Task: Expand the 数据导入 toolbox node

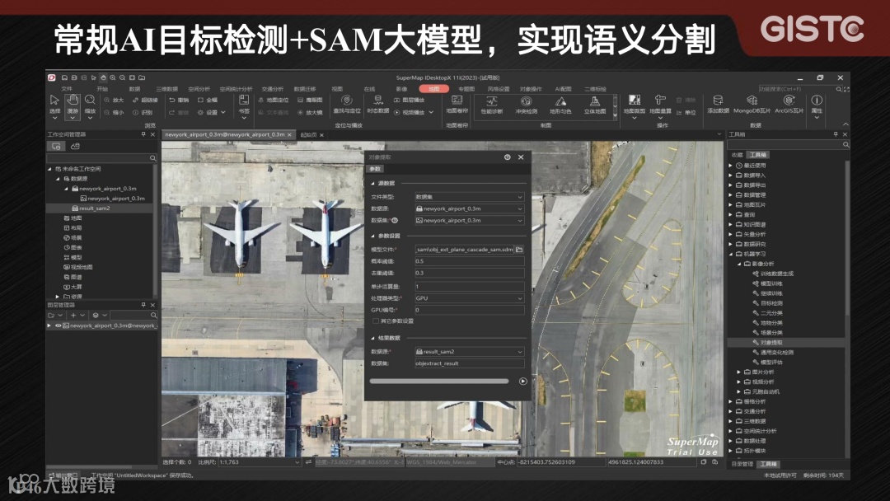Action: [x=731, y=176]
